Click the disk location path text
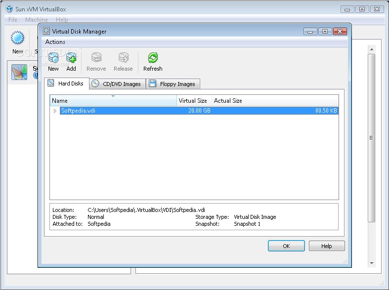389x290 pixels. pos(146,210)
